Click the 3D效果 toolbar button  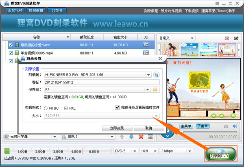click(57, 11)
